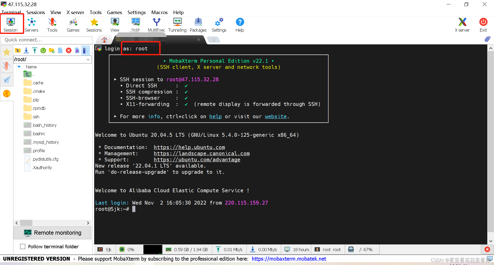Expand the /root/ path dropdown
494x265 pixels.
tap(88, 59)
